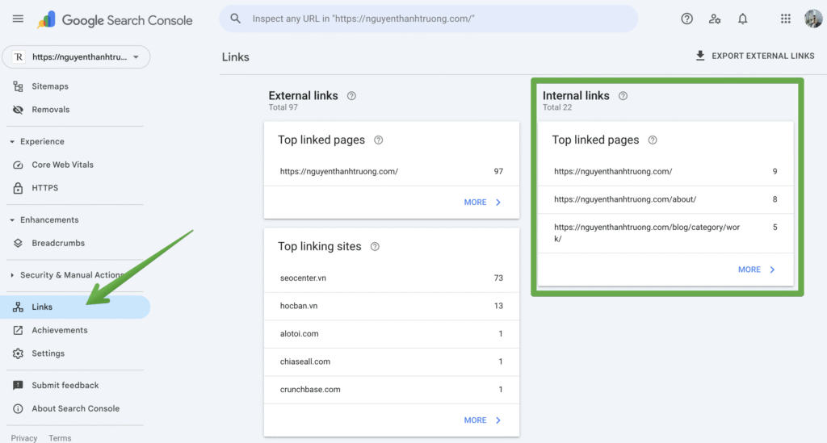Go to Sitemaps in sidebar
The height and width of the screenshot is (443, 827).
(49, 86)
